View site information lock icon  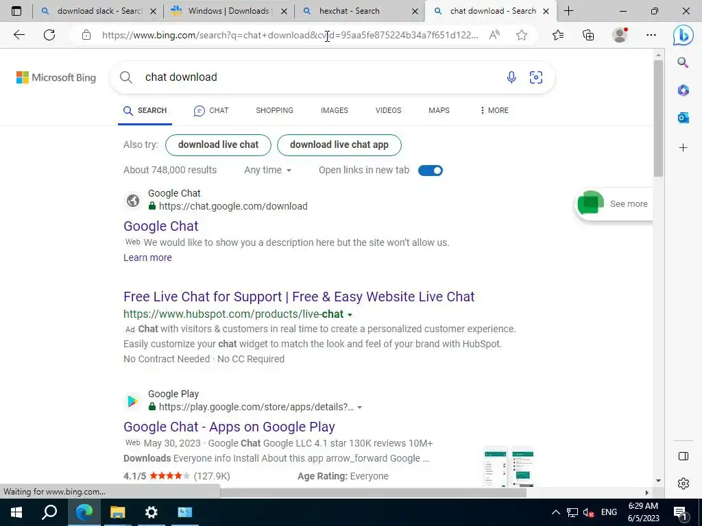(86, 35)
